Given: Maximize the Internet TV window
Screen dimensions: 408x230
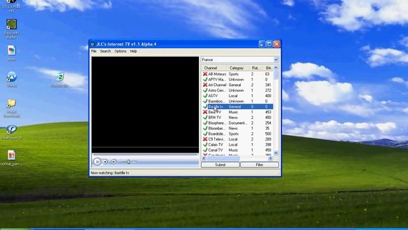Looking at the screenshot, I should tap(269, 44).
